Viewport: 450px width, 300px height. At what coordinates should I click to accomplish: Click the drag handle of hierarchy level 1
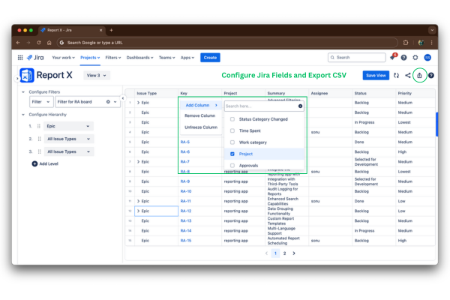(x=39, y=126)
